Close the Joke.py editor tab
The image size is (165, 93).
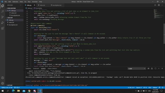tap(34, 5)
